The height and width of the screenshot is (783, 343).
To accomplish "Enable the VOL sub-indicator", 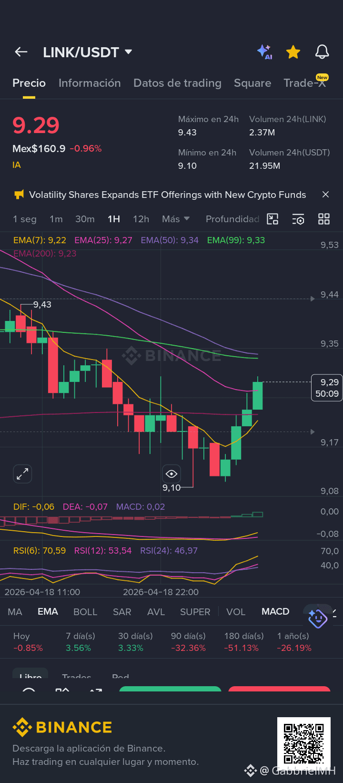I will pyautogui.click(x=236, y=612).
